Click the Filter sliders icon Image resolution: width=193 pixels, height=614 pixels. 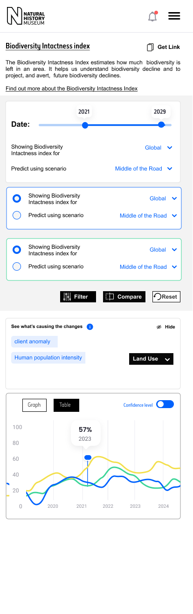click(67, 297)
